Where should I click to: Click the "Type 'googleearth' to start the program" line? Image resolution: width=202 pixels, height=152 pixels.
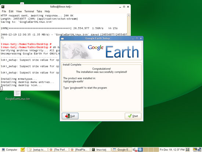[85, 88]
